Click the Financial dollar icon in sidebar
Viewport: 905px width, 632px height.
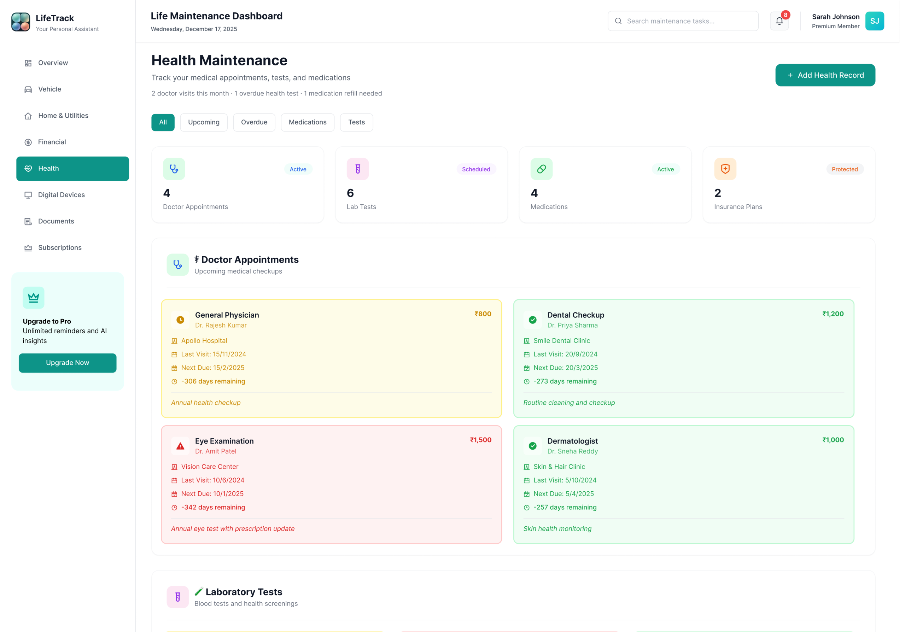pyautogui.click(x=28, y=142)
